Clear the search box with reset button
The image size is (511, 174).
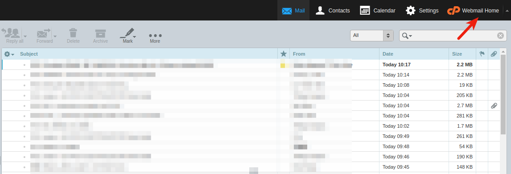click(501, 36)
